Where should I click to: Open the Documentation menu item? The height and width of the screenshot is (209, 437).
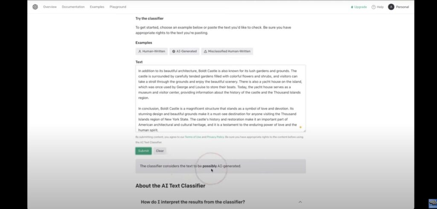(73, 7)
